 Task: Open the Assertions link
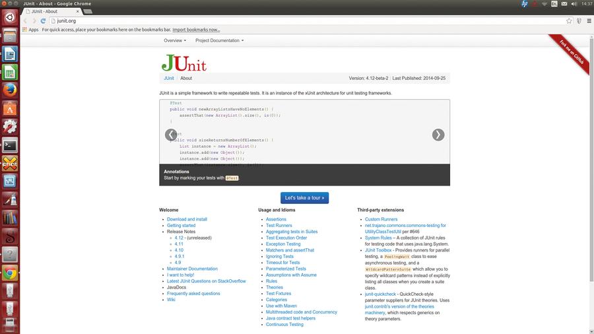point(276,219)
